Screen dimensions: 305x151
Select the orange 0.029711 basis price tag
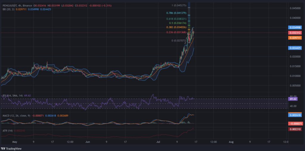coord(294,38)
